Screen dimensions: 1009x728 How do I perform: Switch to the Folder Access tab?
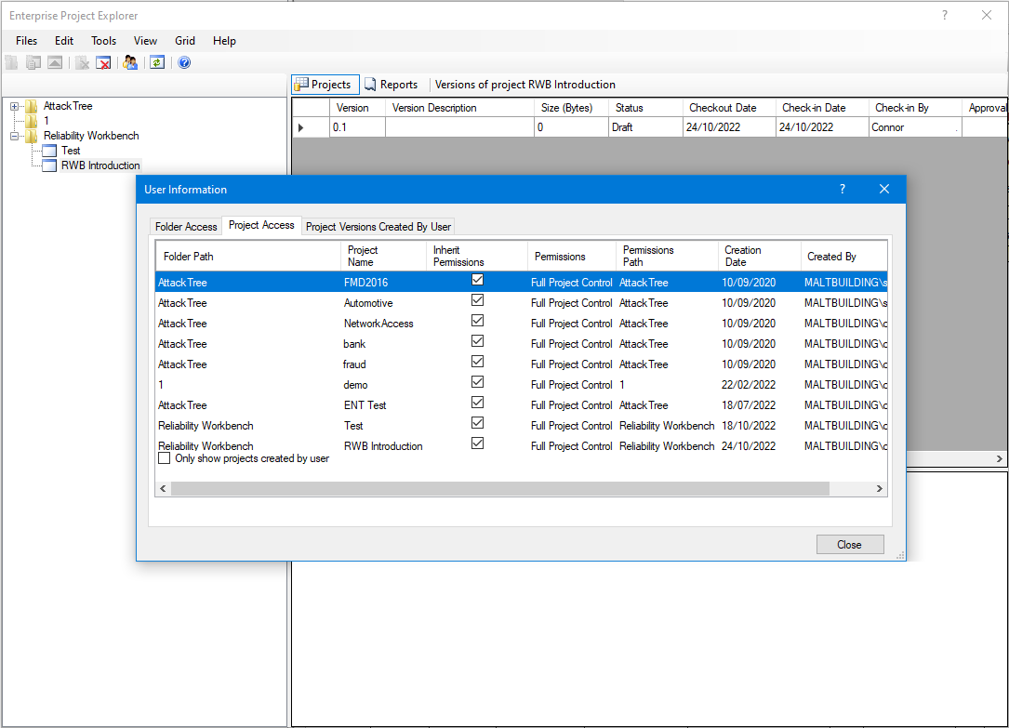[186, 226]
